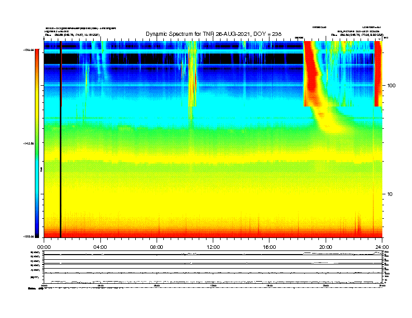
Task: Click the vertical rainbow intensity colorbar
Action: [37, 143]
